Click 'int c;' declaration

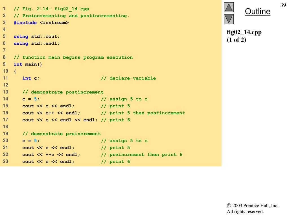pyautogui.click(x=31, y=78)
